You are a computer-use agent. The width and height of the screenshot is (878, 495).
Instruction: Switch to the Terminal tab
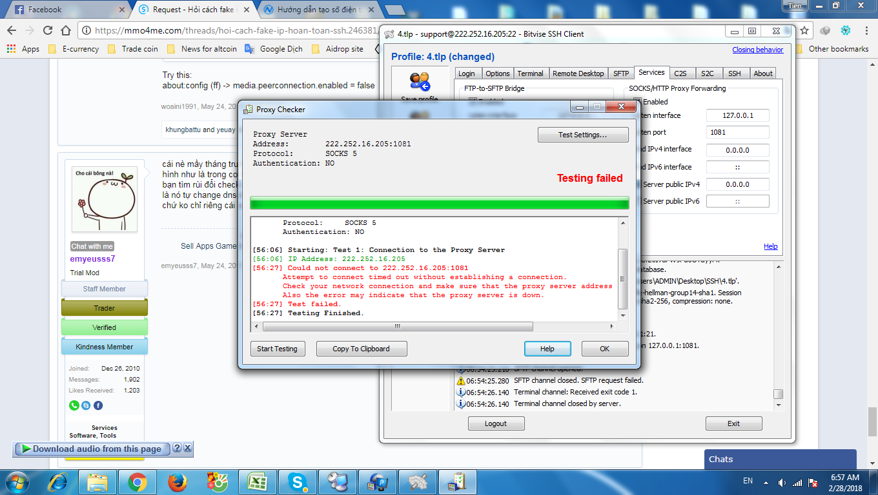[x=531, y=73]
